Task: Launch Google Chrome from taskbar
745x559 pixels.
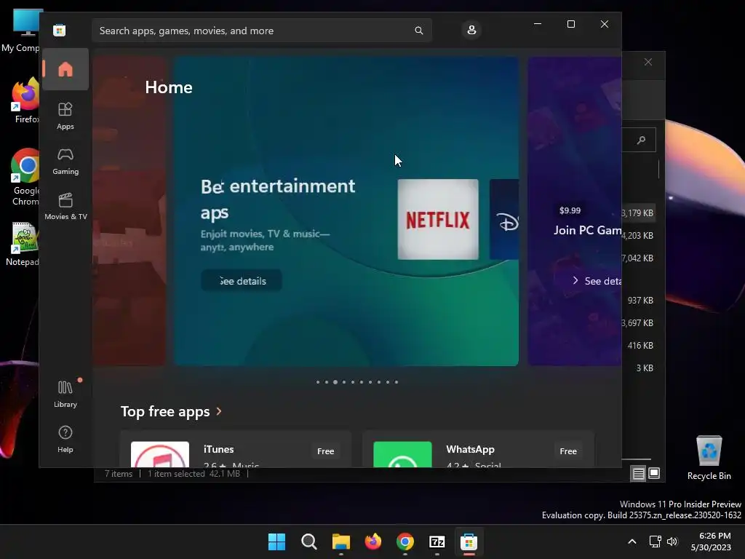Action: click(405, 542)
